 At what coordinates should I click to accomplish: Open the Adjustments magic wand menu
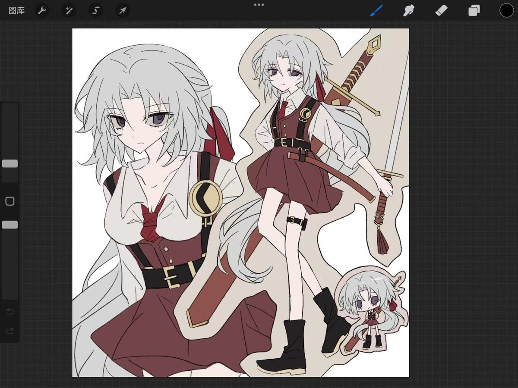click(69, 10)
